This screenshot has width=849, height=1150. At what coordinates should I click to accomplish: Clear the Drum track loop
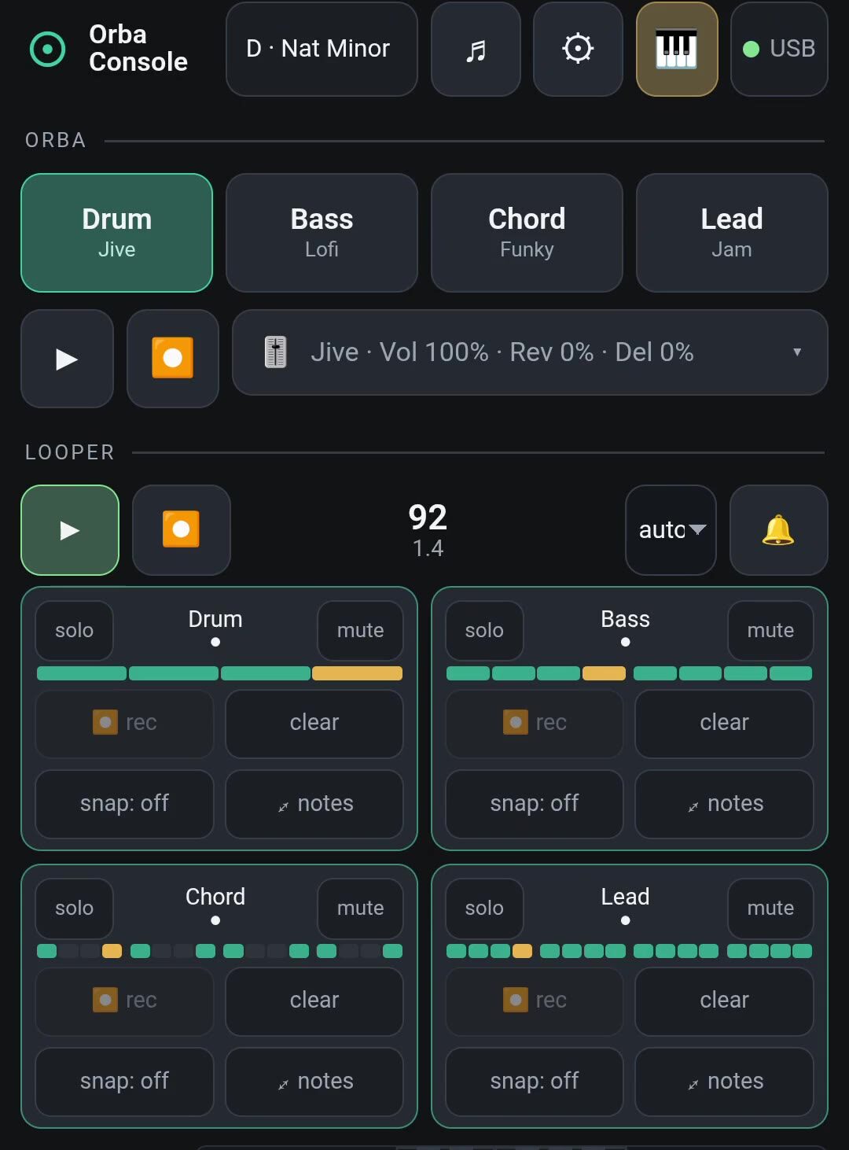(314, 723)
